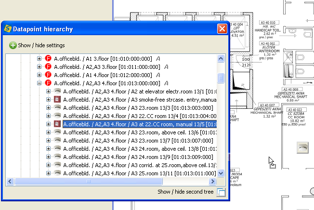This screenshot has height=210, width=314.
Task: Expand the A1 4.floor tree node
Action: [39, 75]
